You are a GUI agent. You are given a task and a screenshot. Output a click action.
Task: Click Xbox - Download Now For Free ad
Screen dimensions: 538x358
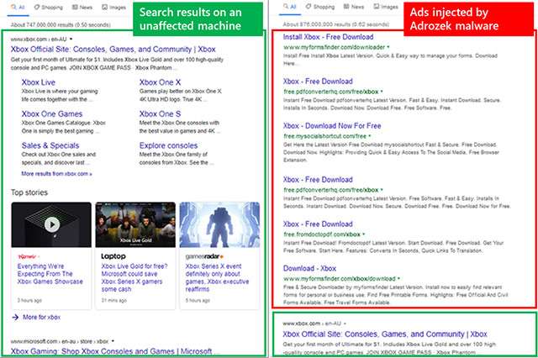click(332, 124)
